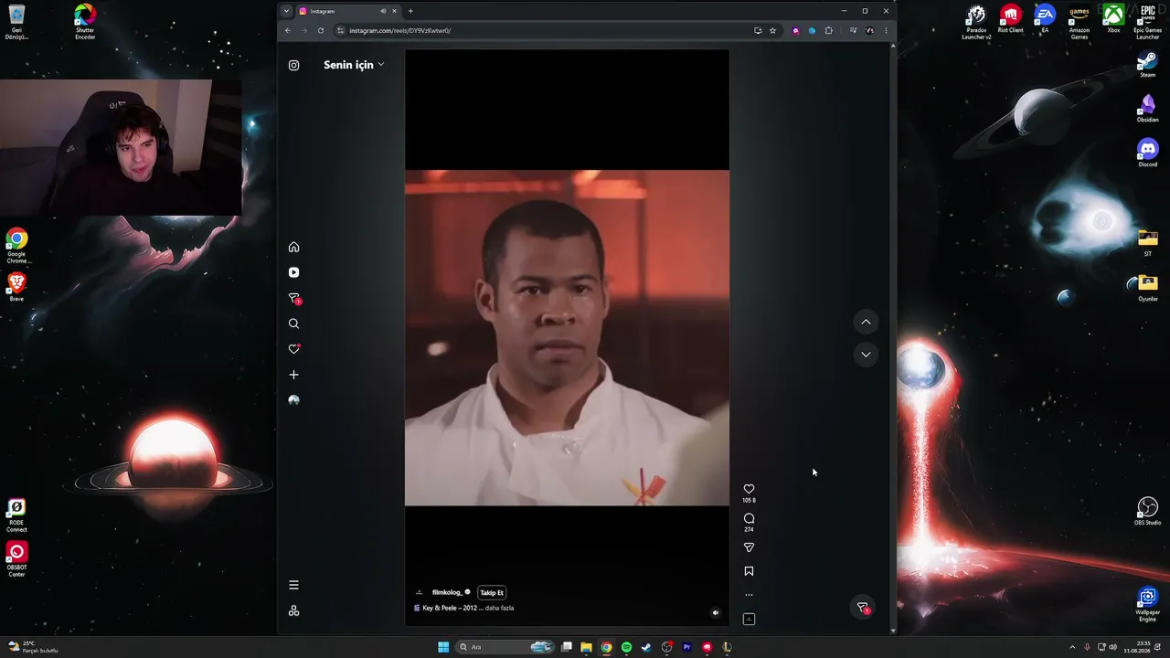Open the hamburger more menu in sidebar

pos(293,585)
